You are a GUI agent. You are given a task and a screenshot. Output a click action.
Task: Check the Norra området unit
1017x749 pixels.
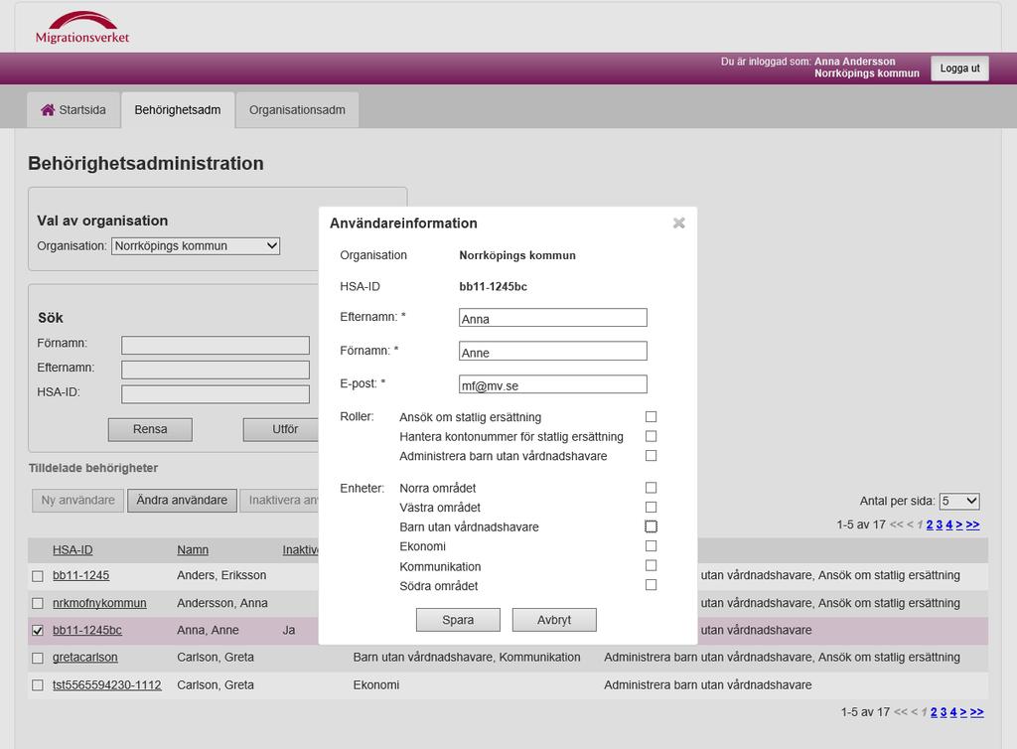tap(652, 488)
